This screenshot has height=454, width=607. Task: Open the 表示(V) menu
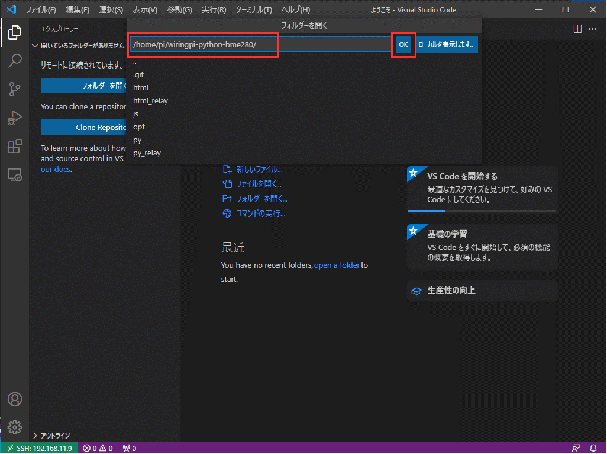[145, 9]
